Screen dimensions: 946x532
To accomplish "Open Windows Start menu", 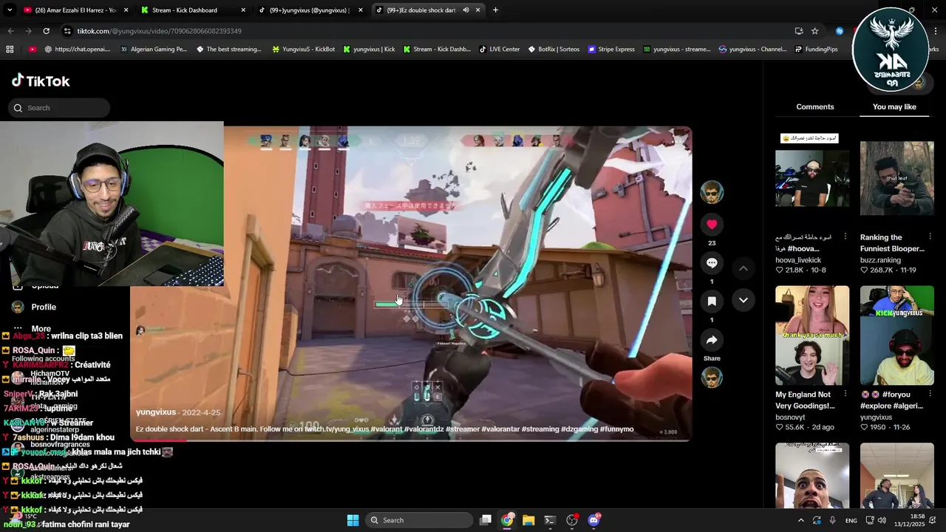I will pos(353,520).
